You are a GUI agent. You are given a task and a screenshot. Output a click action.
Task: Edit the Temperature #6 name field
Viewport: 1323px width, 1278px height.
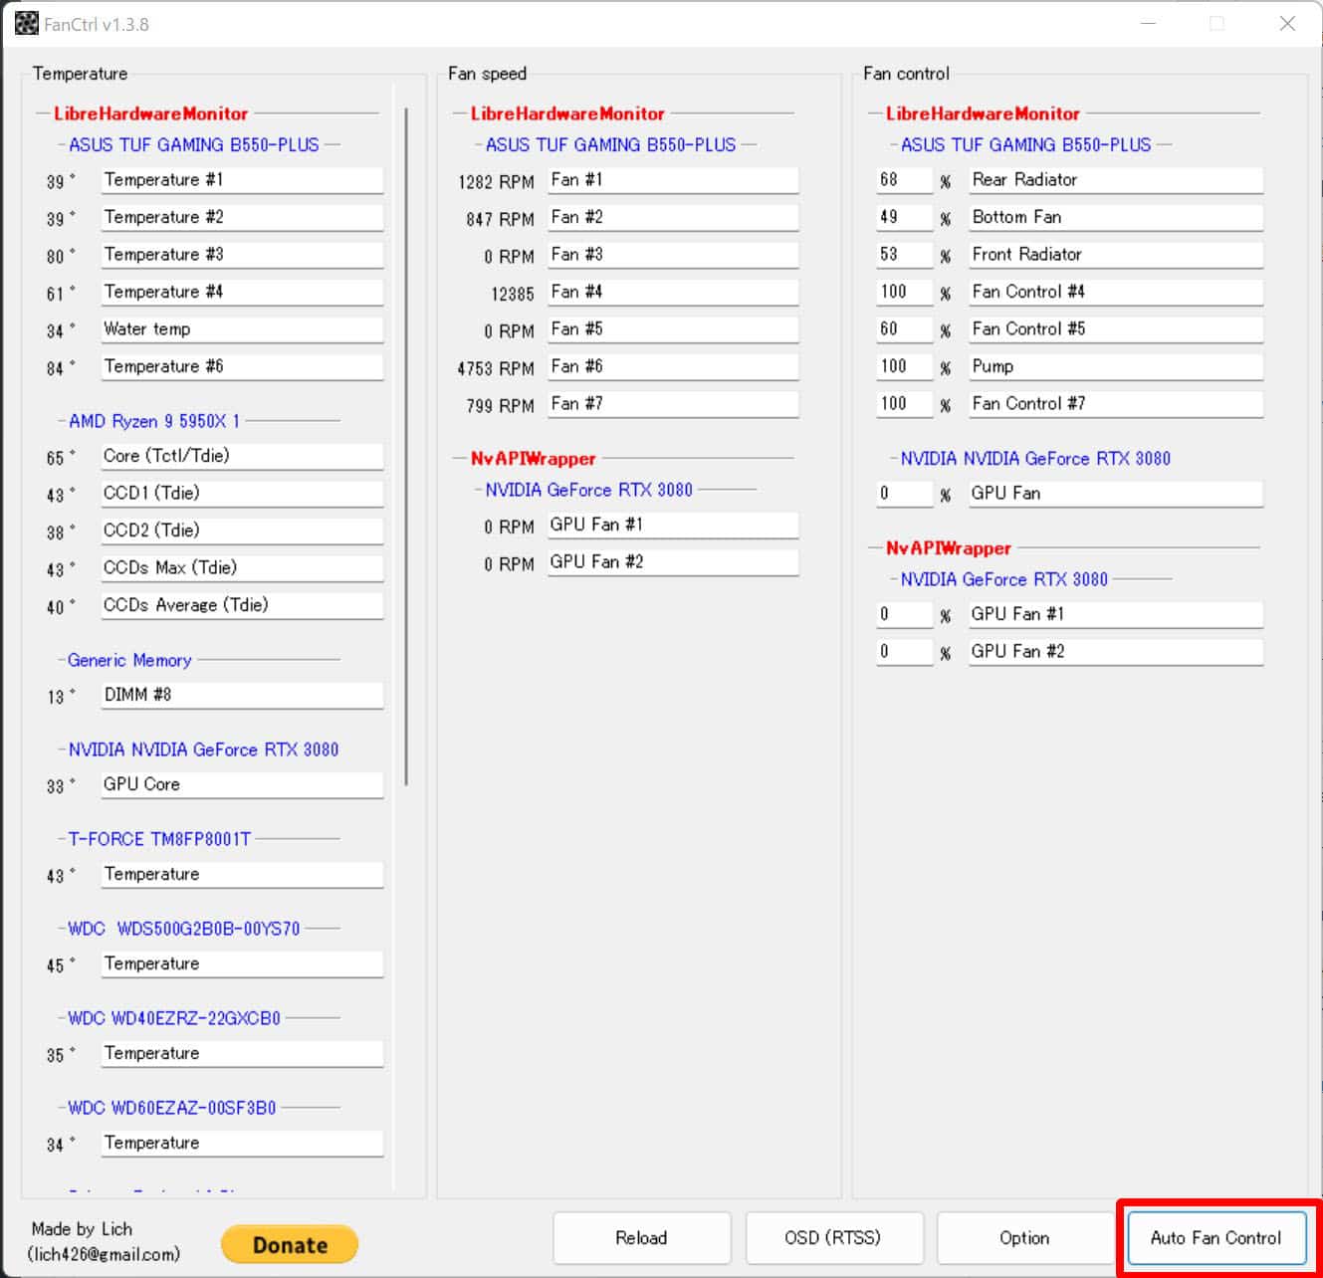[242, 367]
